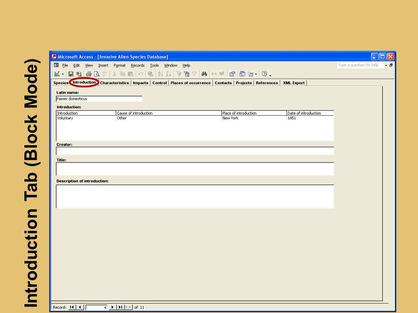Click the Print Preview icon
The height and width of the screenshot is (313, 418).
pos(97,74)
